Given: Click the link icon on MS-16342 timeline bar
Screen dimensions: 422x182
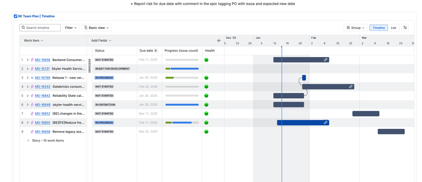Looking at the screenshot, I should click(351, 87).
